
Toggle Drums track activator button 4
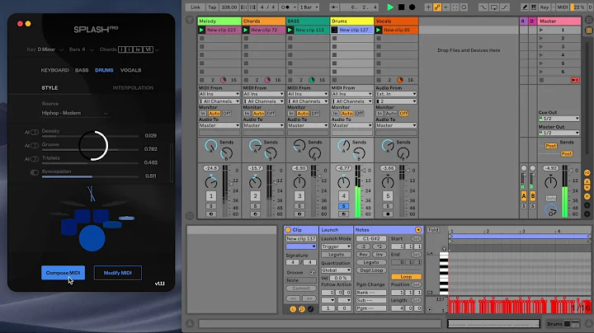click(343, 195)
